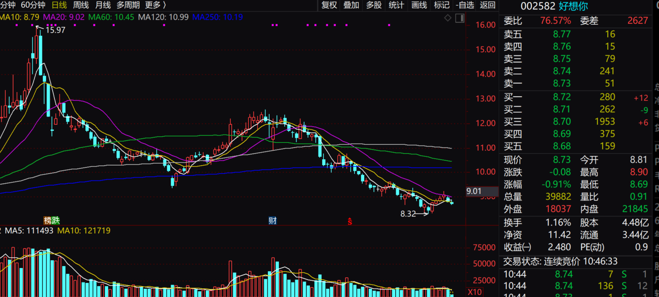Click the 量比 value 0.91
The width and height of the screenshot is (659, 297).
638,197
